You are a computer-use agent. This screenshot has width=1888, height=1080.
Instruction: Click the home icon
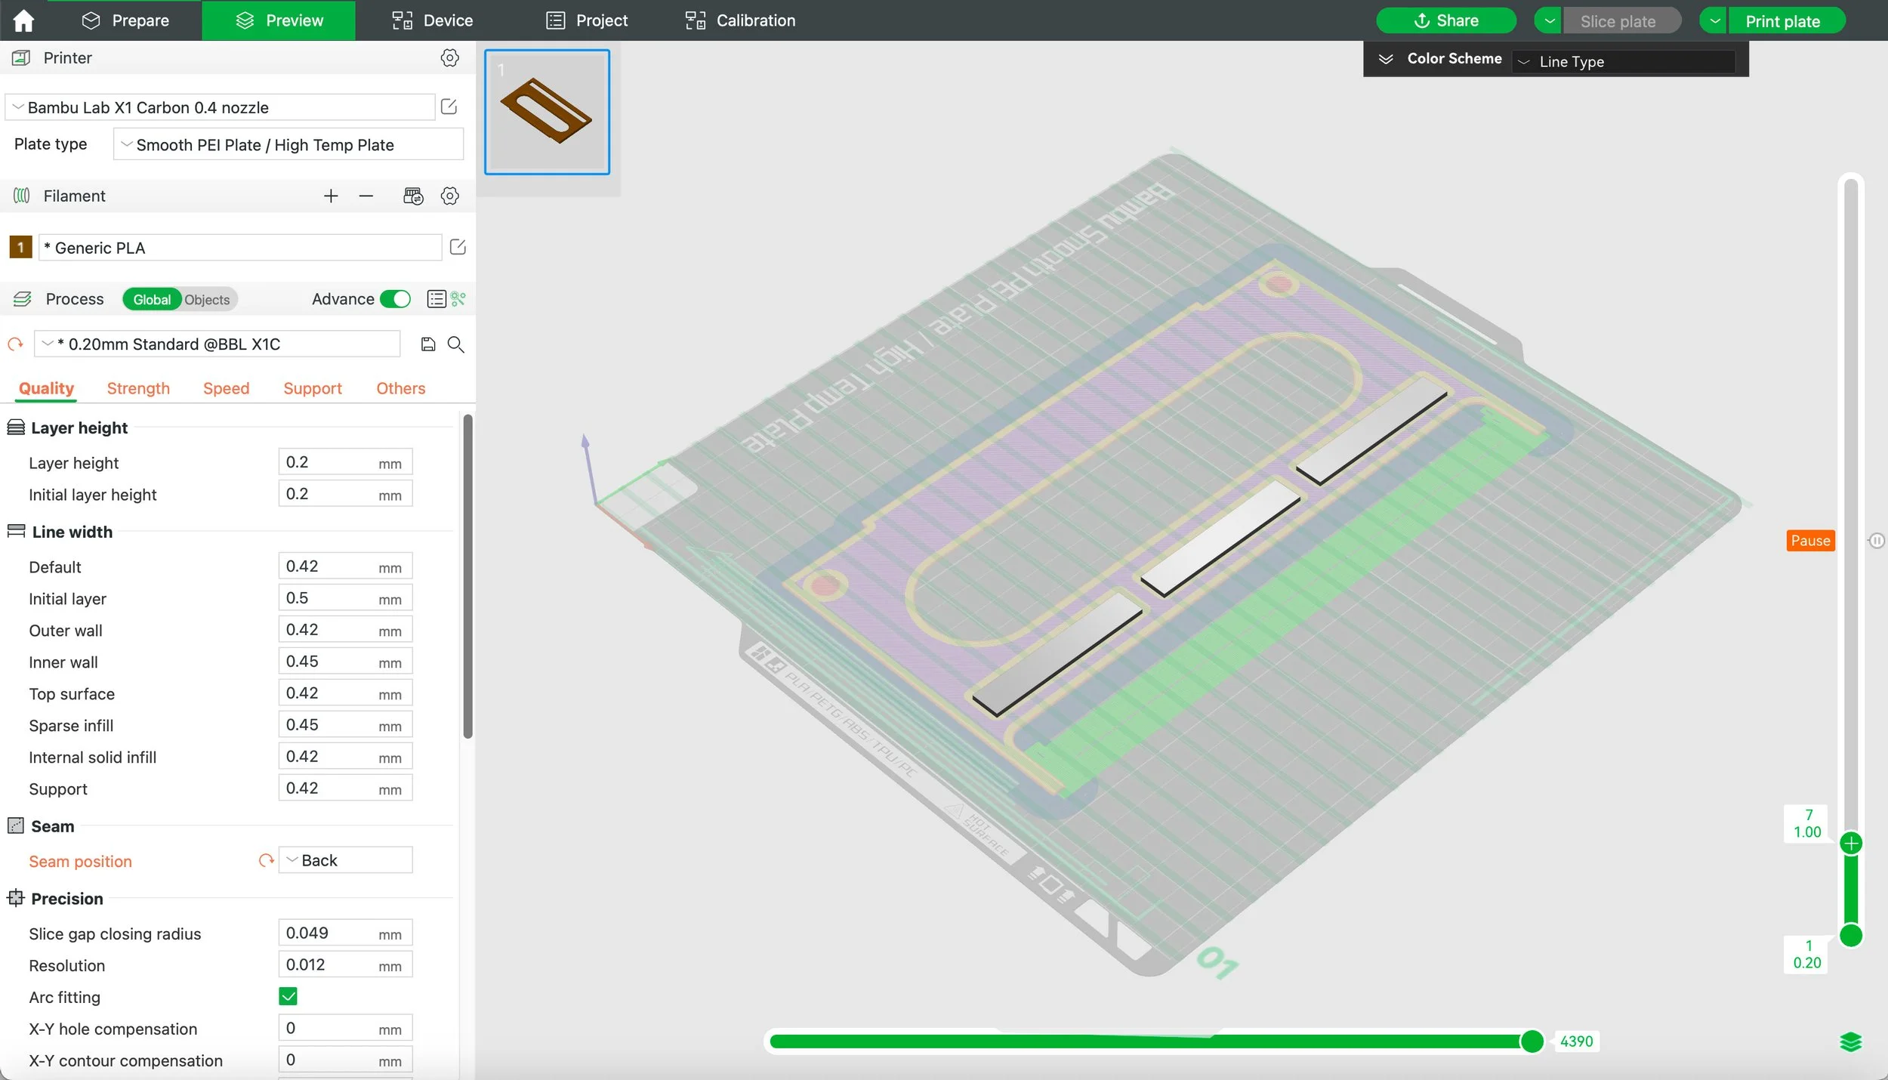coord(23,20)
